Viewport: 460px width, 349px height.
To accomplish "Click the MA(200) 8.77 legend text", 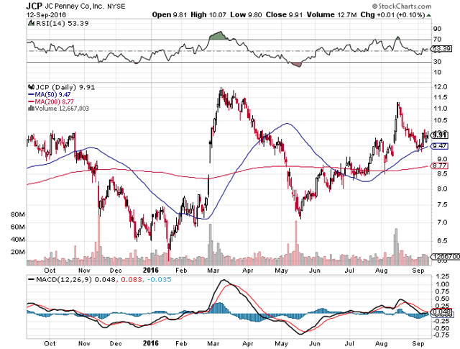I will [x=55, y=101].
